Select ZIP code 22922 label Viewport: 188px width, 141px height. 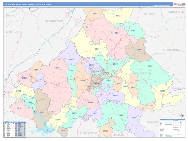(x=133, y=31)
